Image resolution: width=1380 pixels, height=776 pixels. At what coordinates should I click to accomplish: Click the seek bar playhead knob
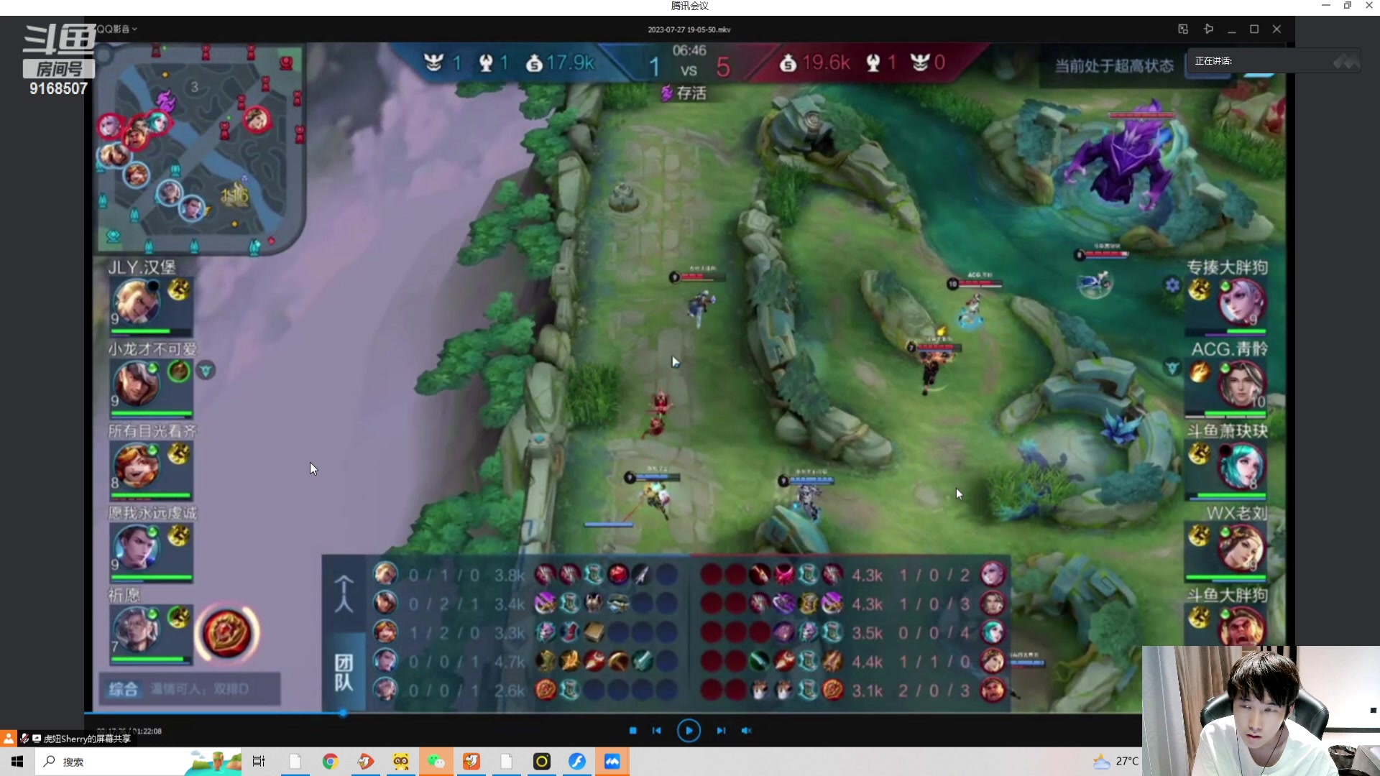(343, 713)
